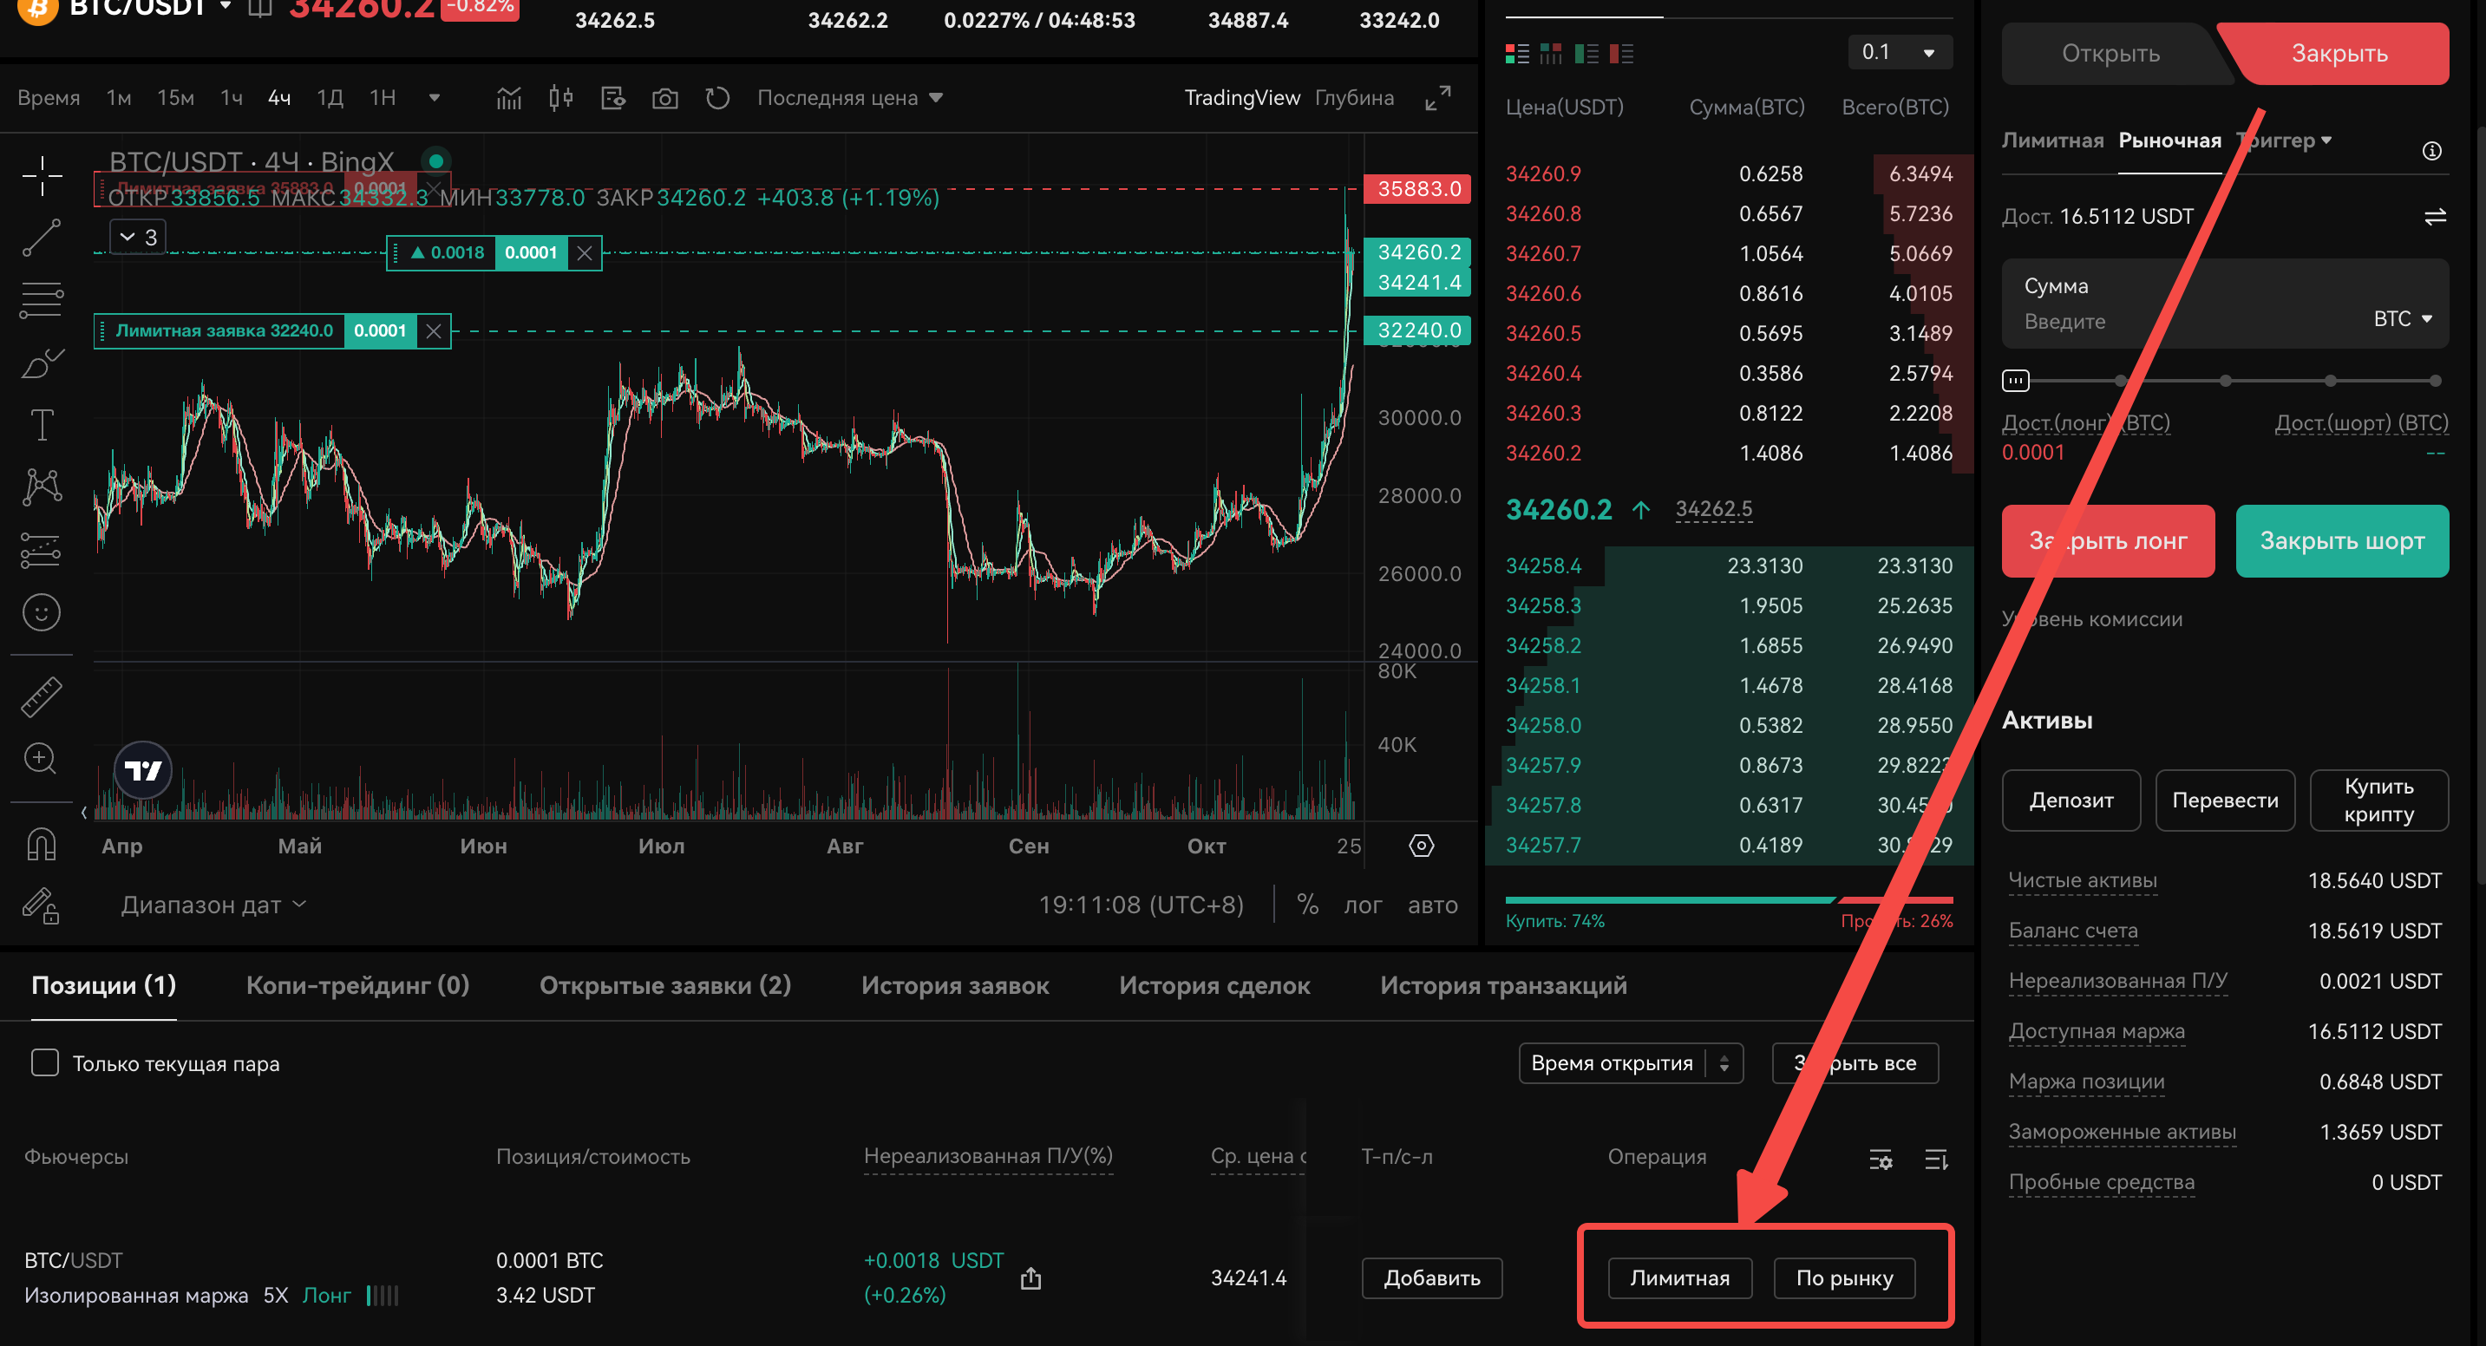This screenshot has height=1346, width=2486.
Task: Show combined order book view
Action: (1516, 53)
